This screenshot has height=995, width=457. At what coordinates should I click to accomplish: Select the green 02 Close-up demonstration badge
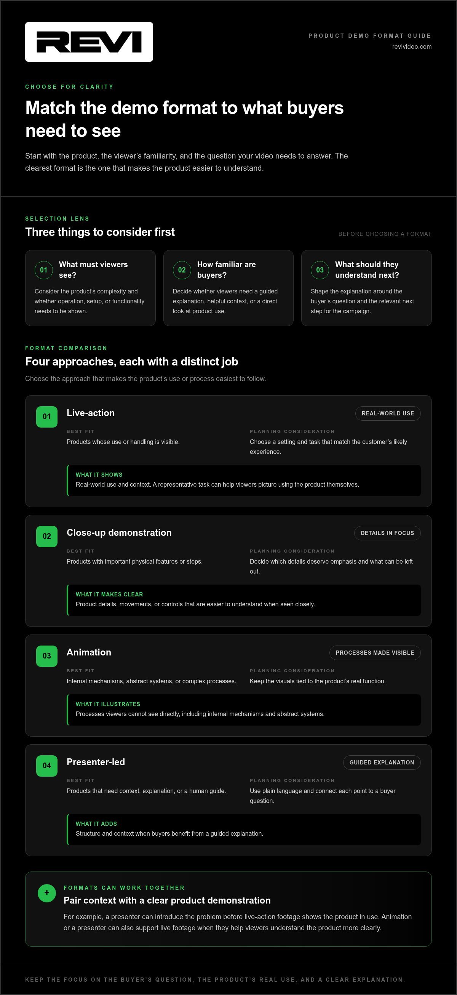click(47, 537)
